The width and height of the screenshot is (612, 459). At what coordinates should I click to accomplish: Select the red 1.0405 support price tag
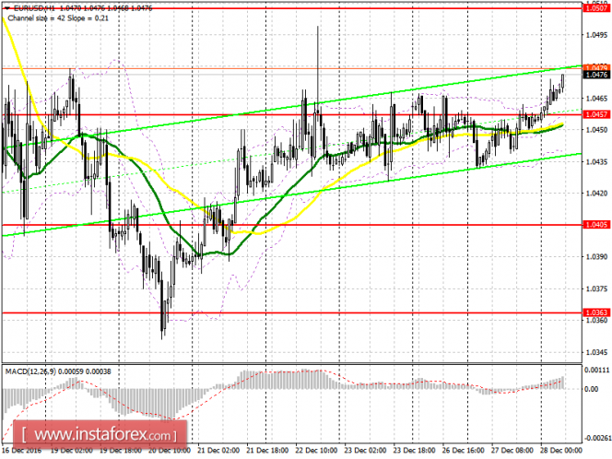[596, 225]
